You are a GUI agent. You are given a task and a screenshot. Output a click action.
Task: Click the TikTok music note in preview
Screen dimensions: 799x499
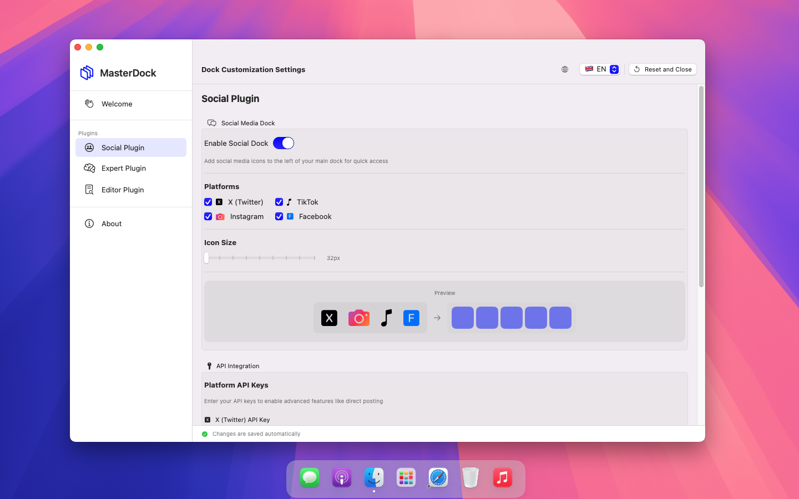pyautogui.click(x=387, y=318)
